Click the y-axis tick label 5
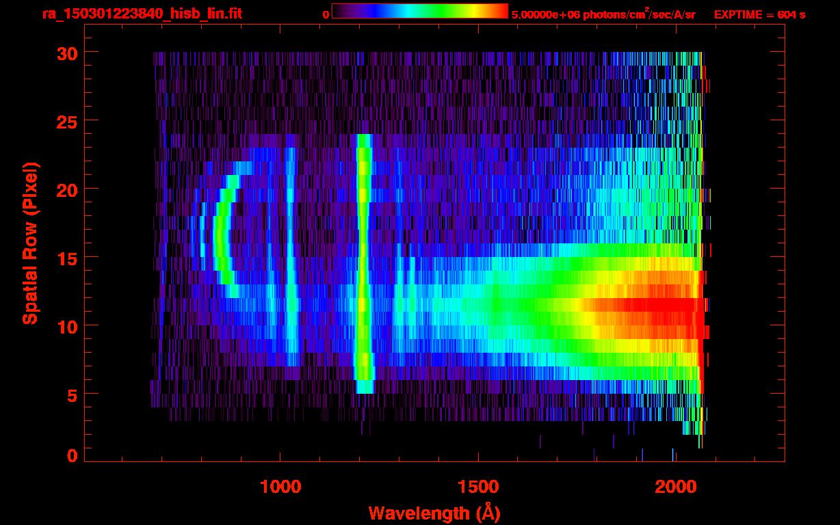840x525 pixels. [71, 394]
